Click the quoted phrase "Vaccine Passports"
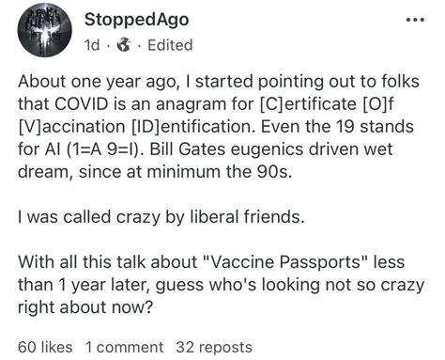Screen dimensions: 445x360 pos(284,261)
